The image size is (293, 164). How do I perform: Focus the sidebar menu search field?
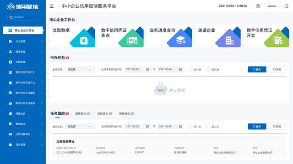[22, 17]
